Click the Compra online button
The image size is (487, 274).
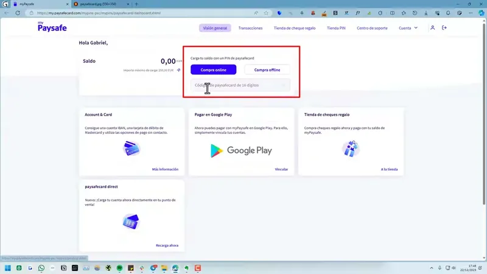(214, 69)
